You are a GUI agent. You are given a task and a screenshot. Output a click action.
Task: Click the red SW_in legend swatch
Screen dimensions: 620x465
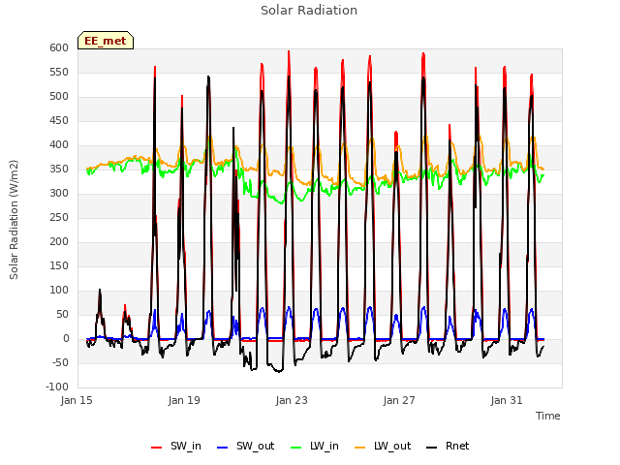(157, 448)
